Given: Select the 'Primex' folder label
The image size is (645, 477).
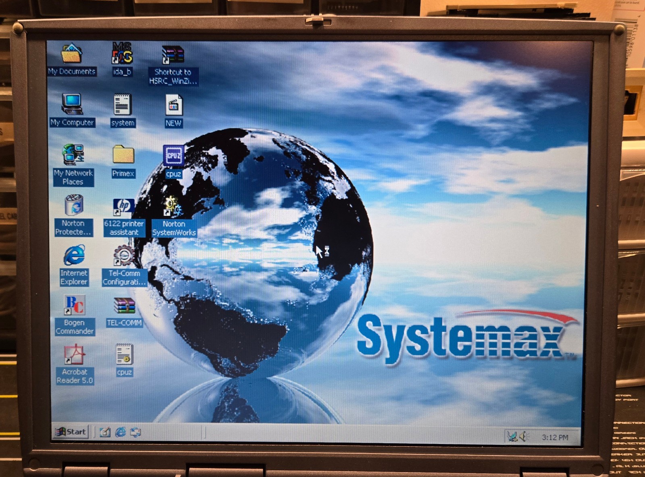Looking at the screenshot, I should (x=123, y=174).
